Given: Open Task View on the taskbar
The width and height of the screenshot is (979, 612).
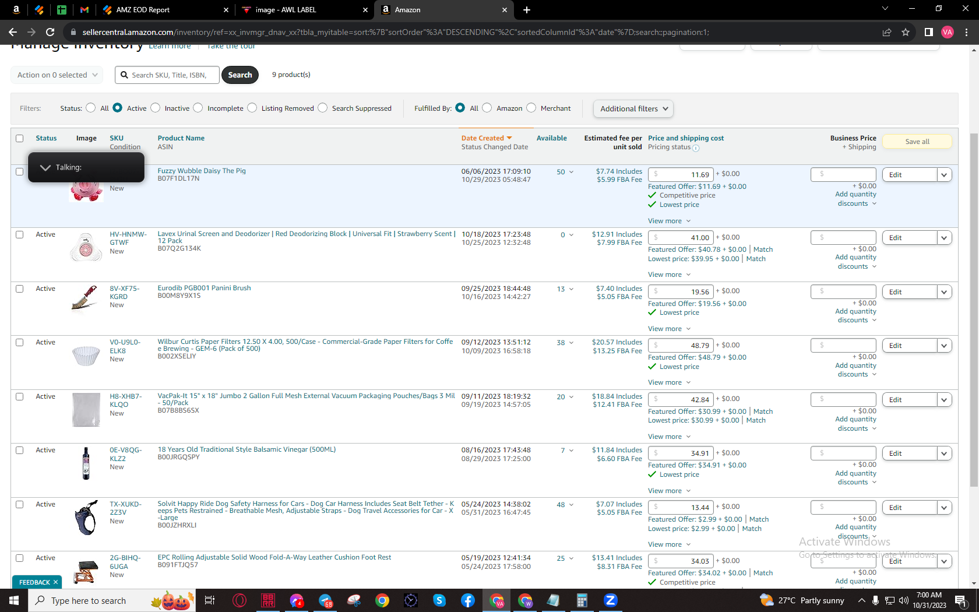Looking at the screenshot, I should click(x=210, y=600).
